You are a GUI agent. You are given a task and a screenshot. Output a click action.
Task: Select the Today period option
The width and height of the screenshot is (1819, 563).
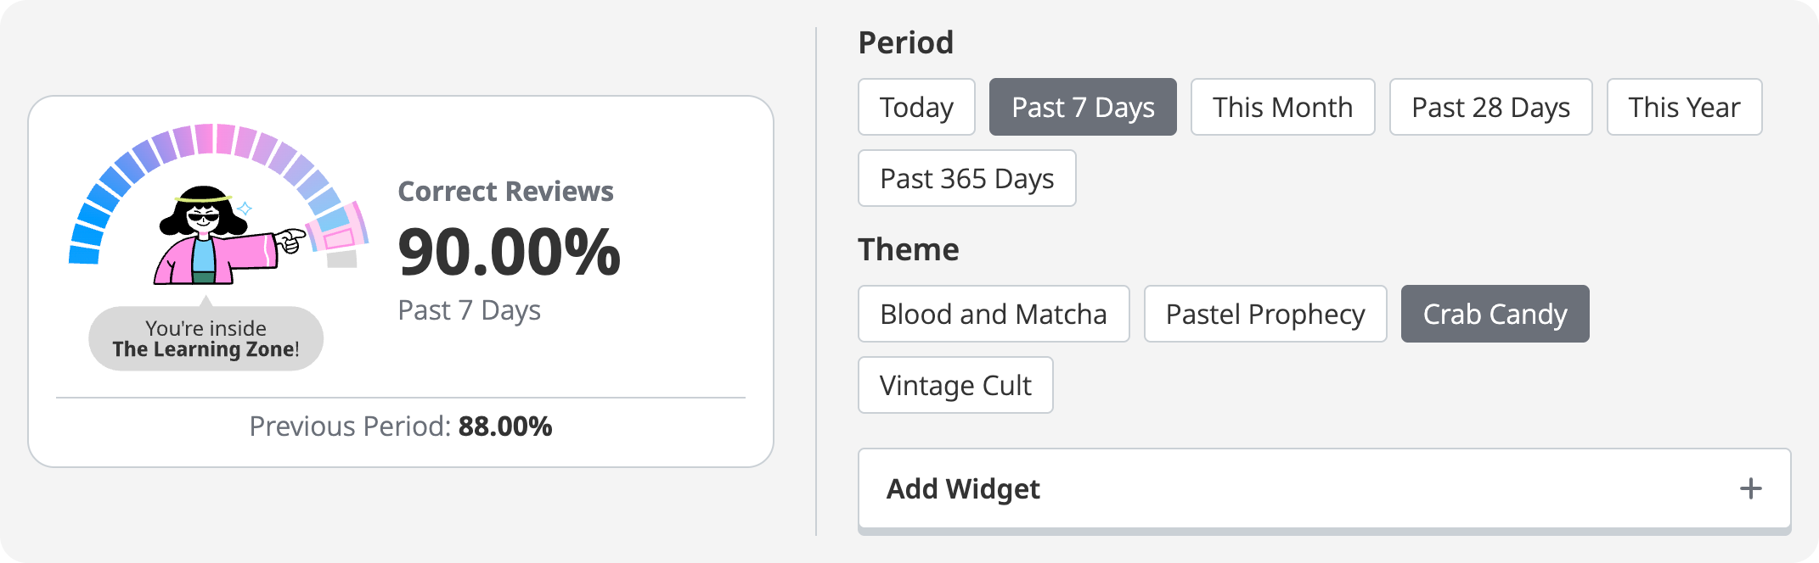916,107
